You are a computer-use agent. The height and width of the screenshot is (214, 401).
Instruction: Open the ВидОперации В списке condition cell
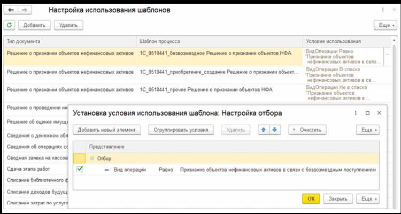(x=348, y=75)
